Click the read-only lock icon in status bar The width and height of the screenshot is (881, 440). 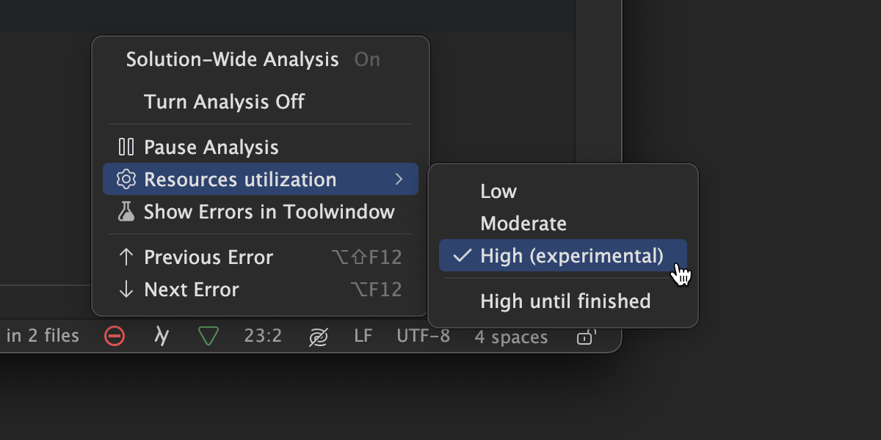[x=584, y=337]
